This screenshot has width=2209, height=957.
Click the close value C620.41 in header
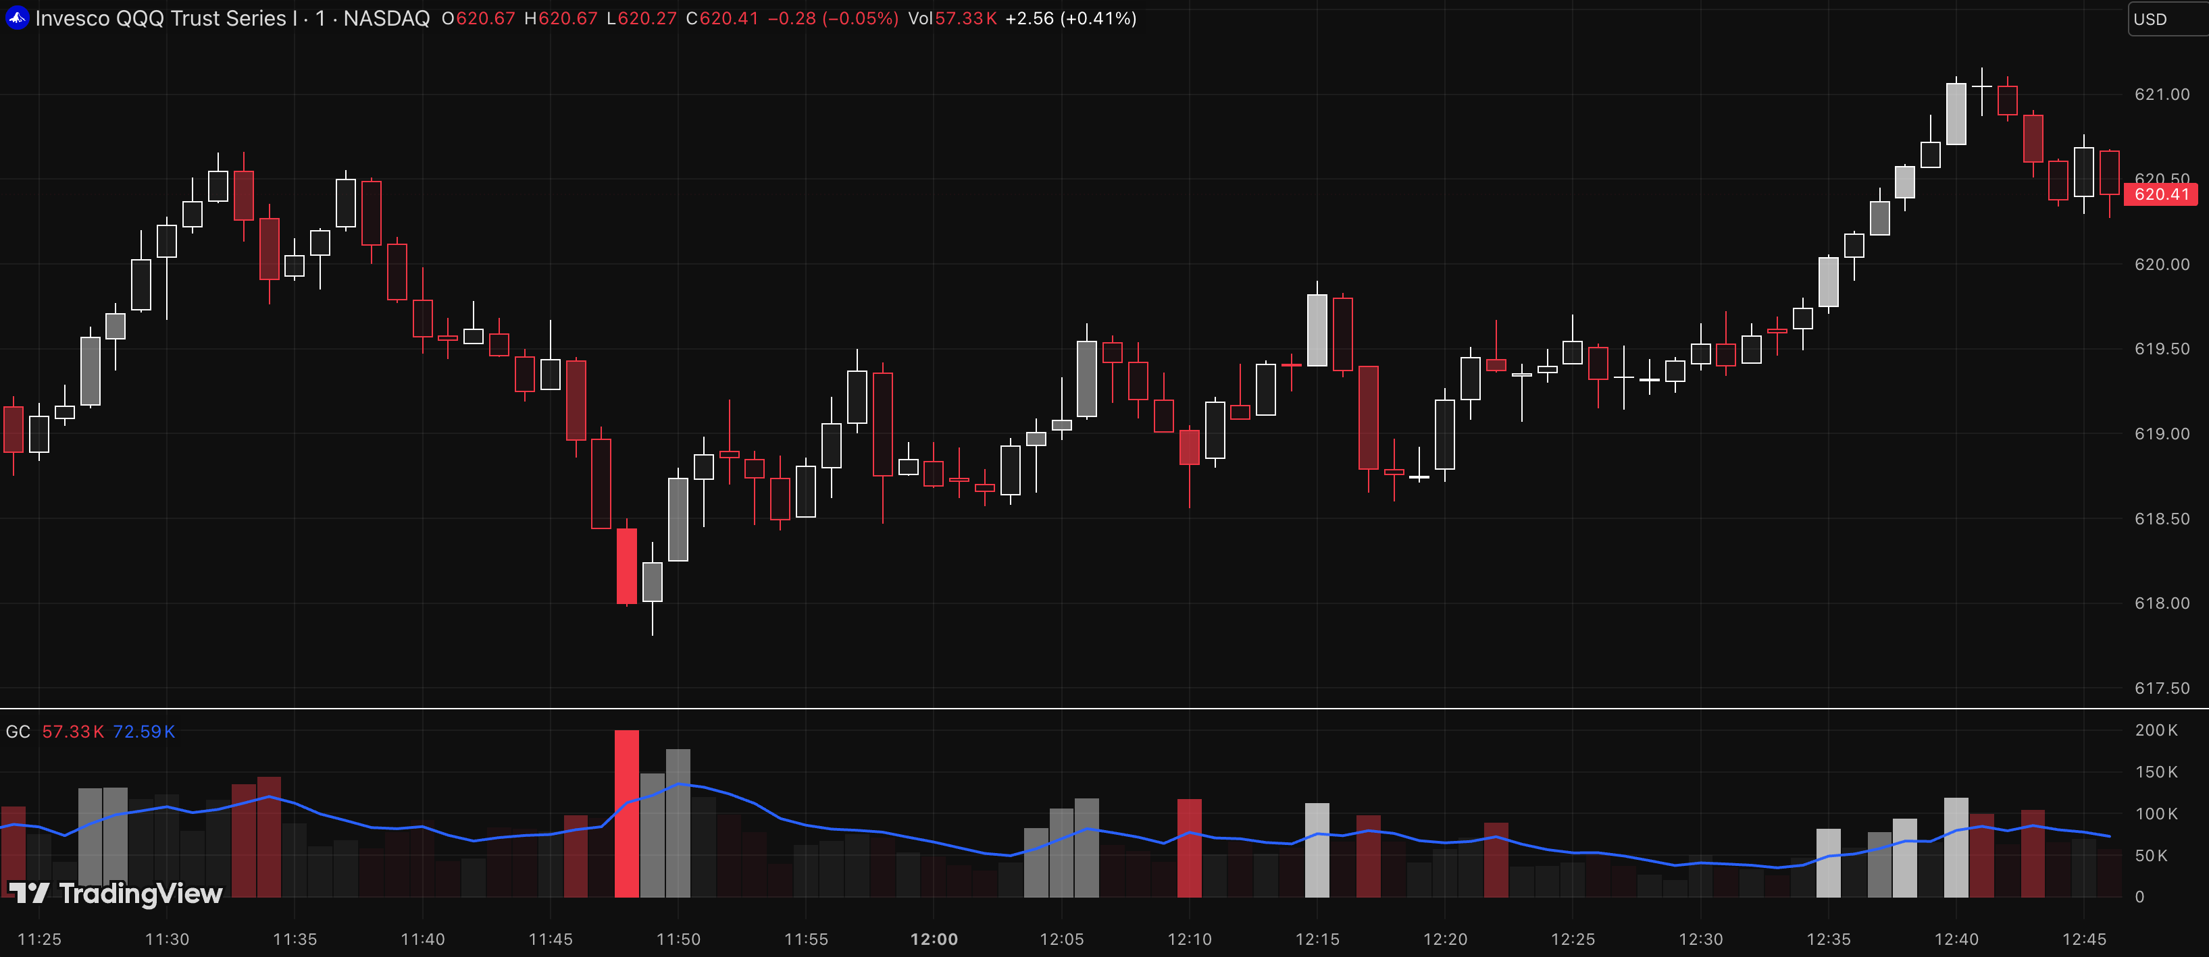(721, 18)
